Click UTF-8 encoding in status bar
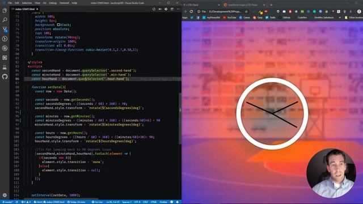 click(137, 202)
